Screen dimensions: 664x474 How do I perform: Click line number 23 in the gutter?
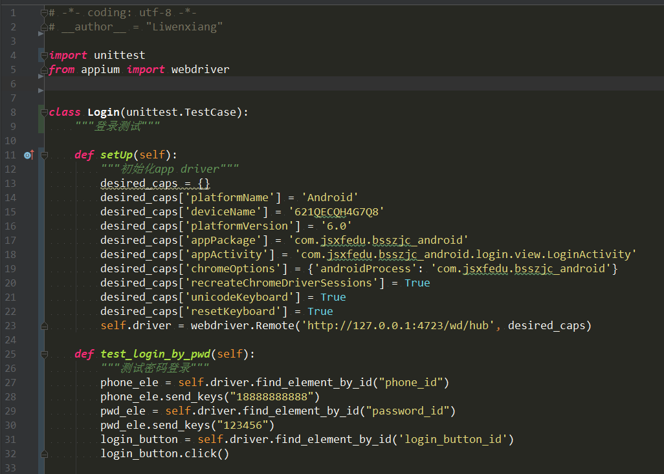click(10, 326)
